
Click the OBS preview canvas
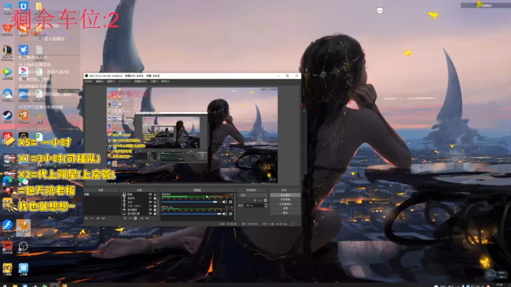coord(192,135)
